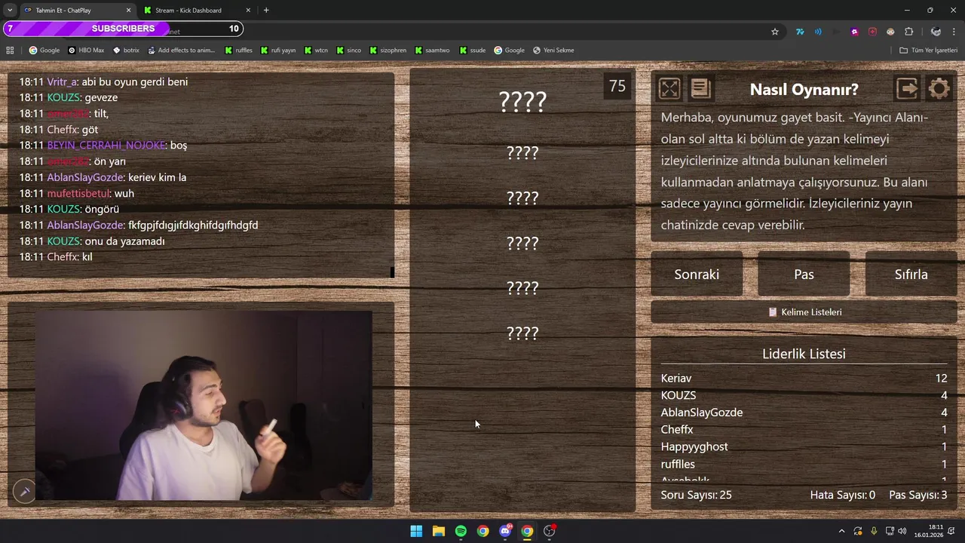The height and width of the screenshot is (543, 965).
Task: Click mufettisbetul username in chat
Action: (x=78, y=194)
